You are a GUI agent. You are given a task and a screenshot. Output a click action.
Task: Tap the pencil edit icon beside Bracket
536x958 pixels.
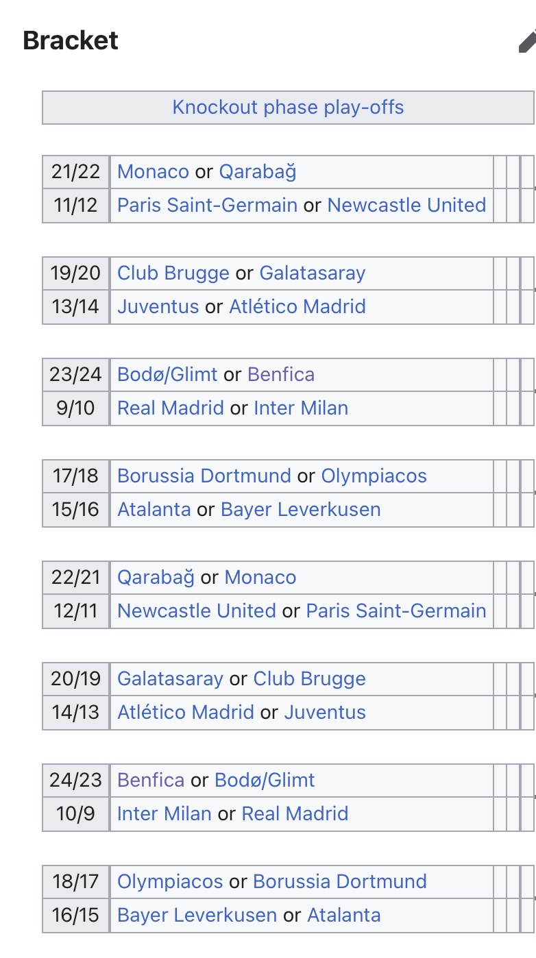[526, 41]
